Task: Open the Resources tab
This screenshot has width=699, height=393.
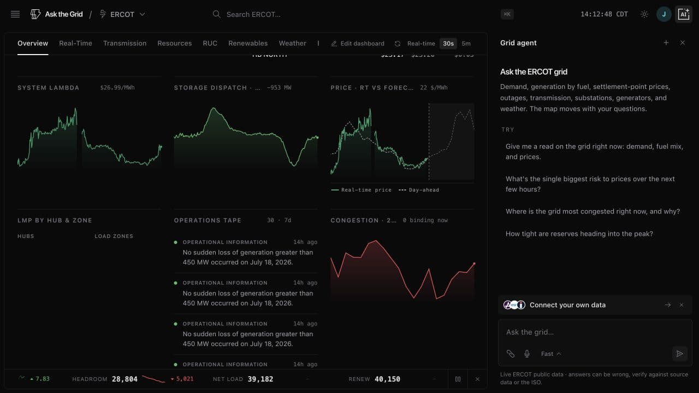Action: [x=175, y=43]
